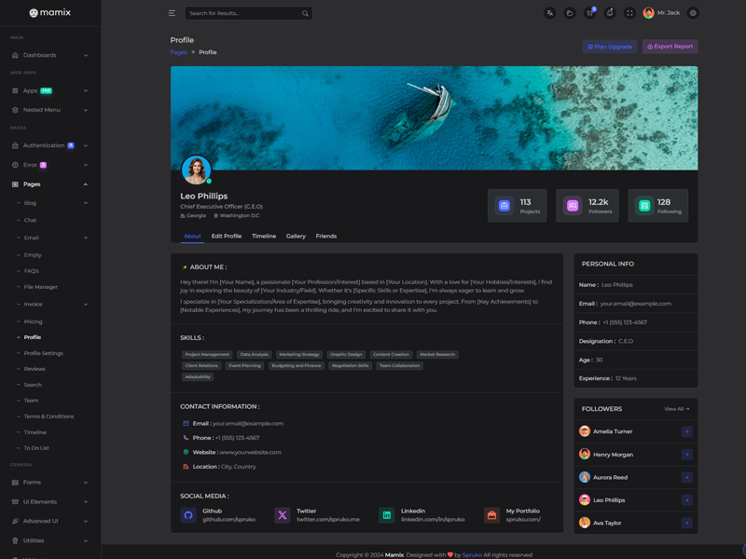Click the Search for Results input field
746x559 pixels.
242,13
